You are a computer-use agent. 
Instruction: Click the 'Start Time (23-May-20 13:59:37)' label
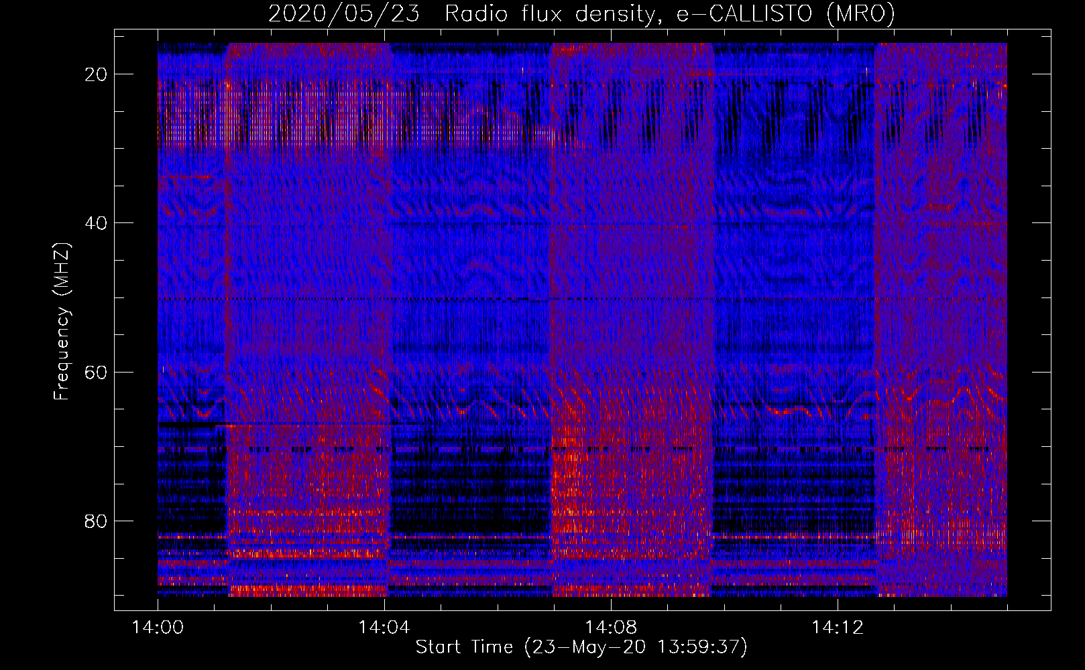coord(581,647)
